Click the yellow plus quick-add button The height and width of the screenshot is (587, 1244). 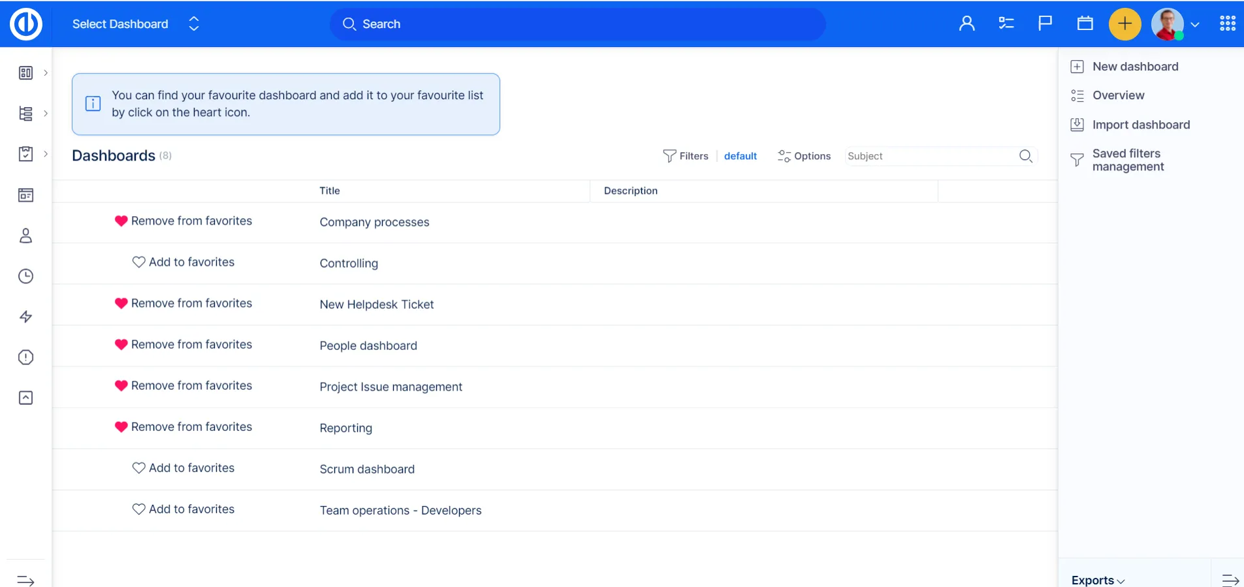point(1124,24)
